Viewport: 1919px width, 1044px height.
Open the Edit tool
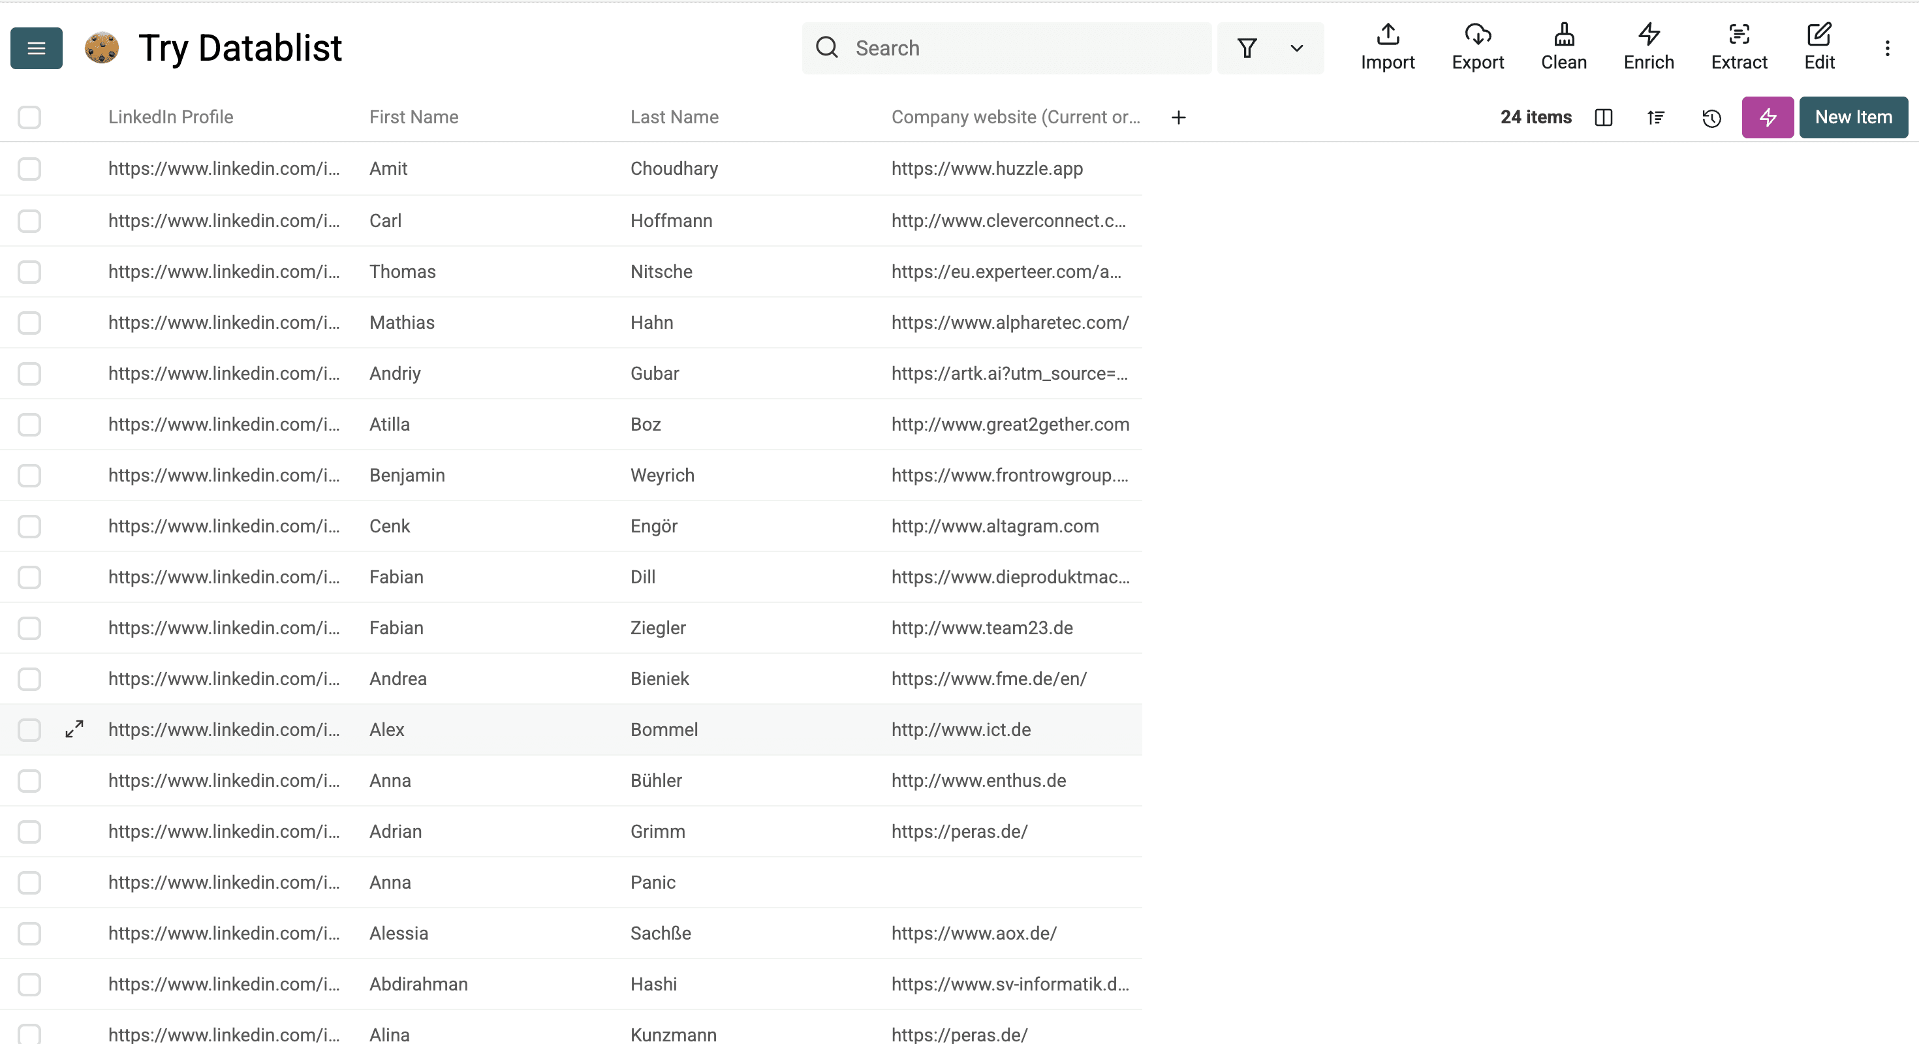[x=1819, y=47]
